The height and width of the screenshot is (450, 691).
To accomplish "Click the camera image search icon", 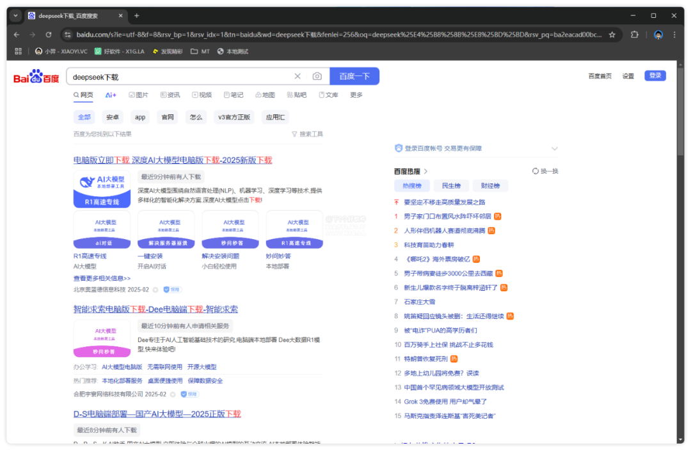I will click(317, 77).
